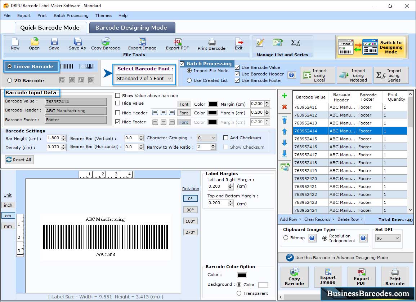The image size is (416, 302).
Task: Click the Excel list icon in Manage List
Action: (x=278, y=43)
